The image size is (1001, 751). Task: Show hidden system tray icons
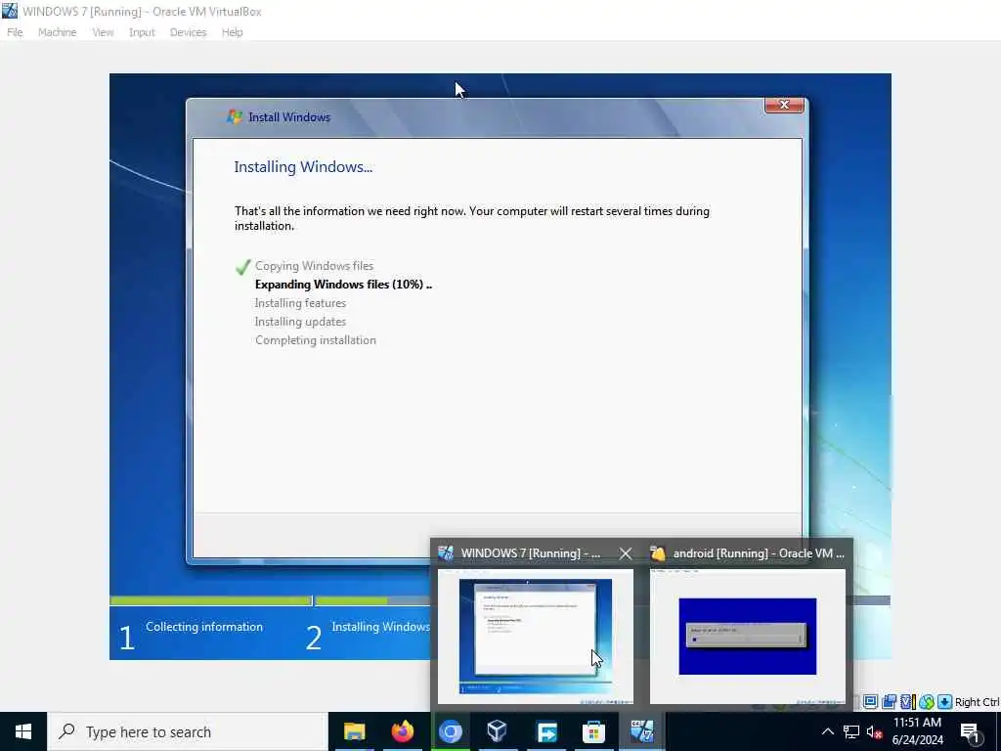tap(827, 731)
